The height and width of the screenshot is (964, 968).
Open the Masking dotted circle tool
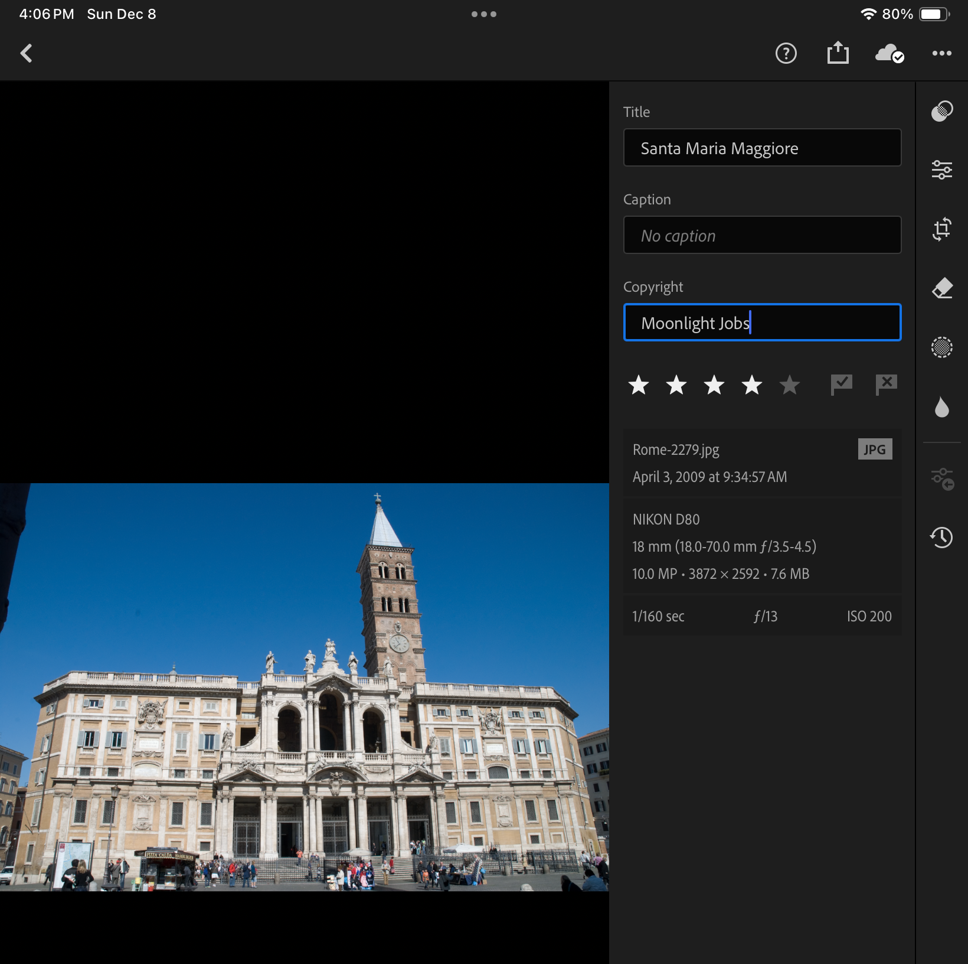[x=941, y=347]
